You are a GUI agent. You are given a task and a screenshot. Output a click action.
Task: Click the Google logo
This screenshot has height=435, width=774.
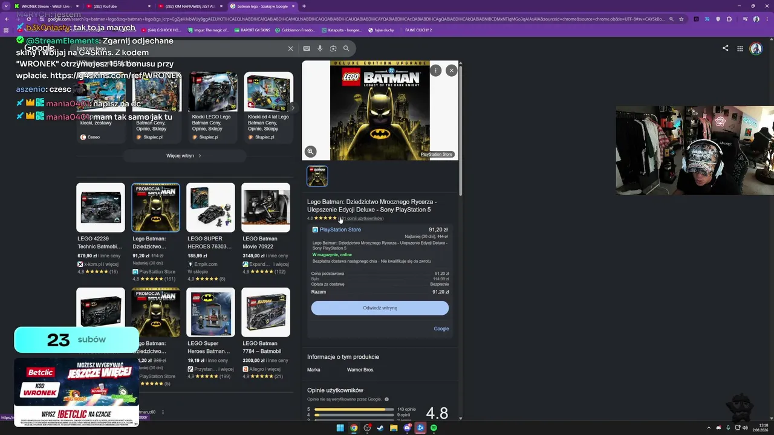39,48
